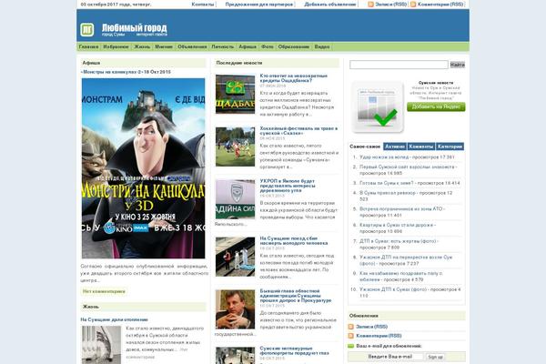Click the RSS icon beside top Комментарии (RSS)
Screen dimensions: 546x364
pos(413,5)
